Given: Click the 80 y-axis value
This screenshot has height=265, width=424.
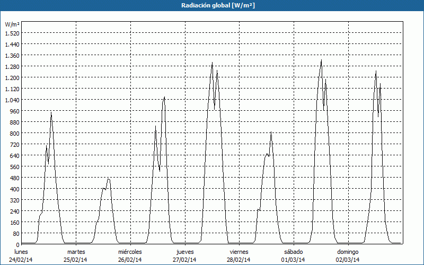Looking at the screenshot, I should (15, 233).
